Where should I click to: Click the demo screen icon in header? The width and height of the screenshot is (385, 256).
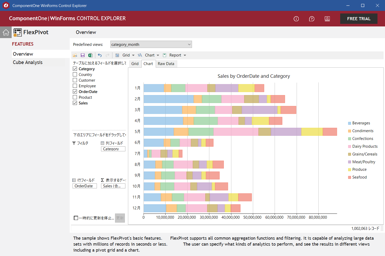[327, 19]
